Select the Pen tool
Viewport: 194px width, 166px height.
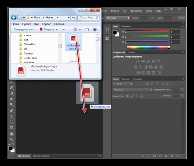(x=11, y=111)
